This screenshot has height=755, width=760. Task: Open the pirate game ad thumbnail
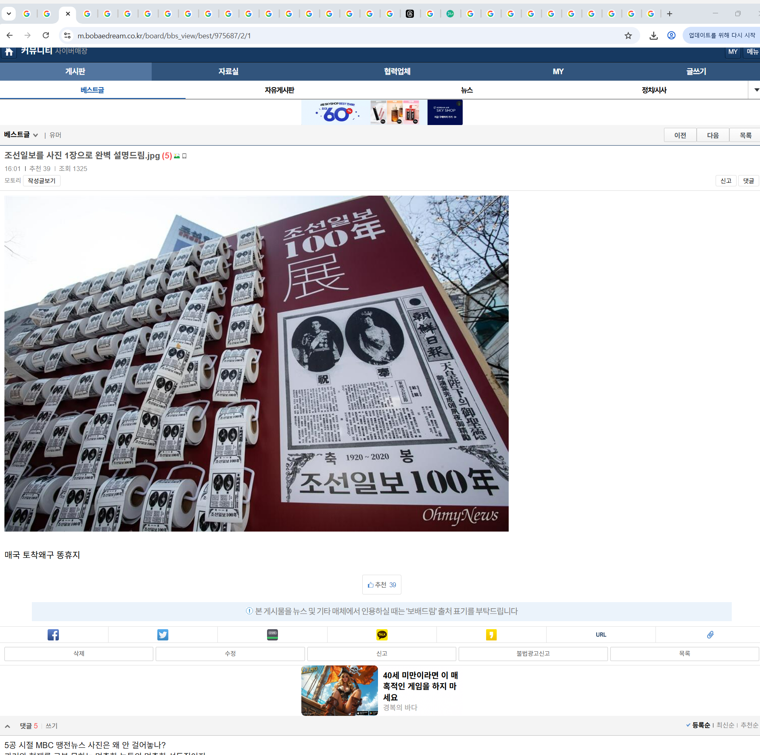coord(340,690)
